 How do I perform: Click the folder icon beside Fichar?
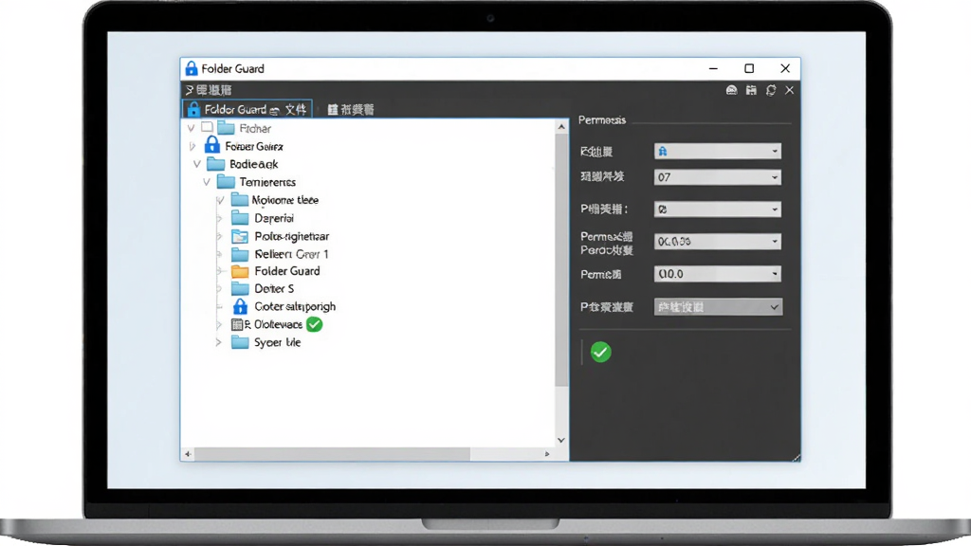coord(226,128)
